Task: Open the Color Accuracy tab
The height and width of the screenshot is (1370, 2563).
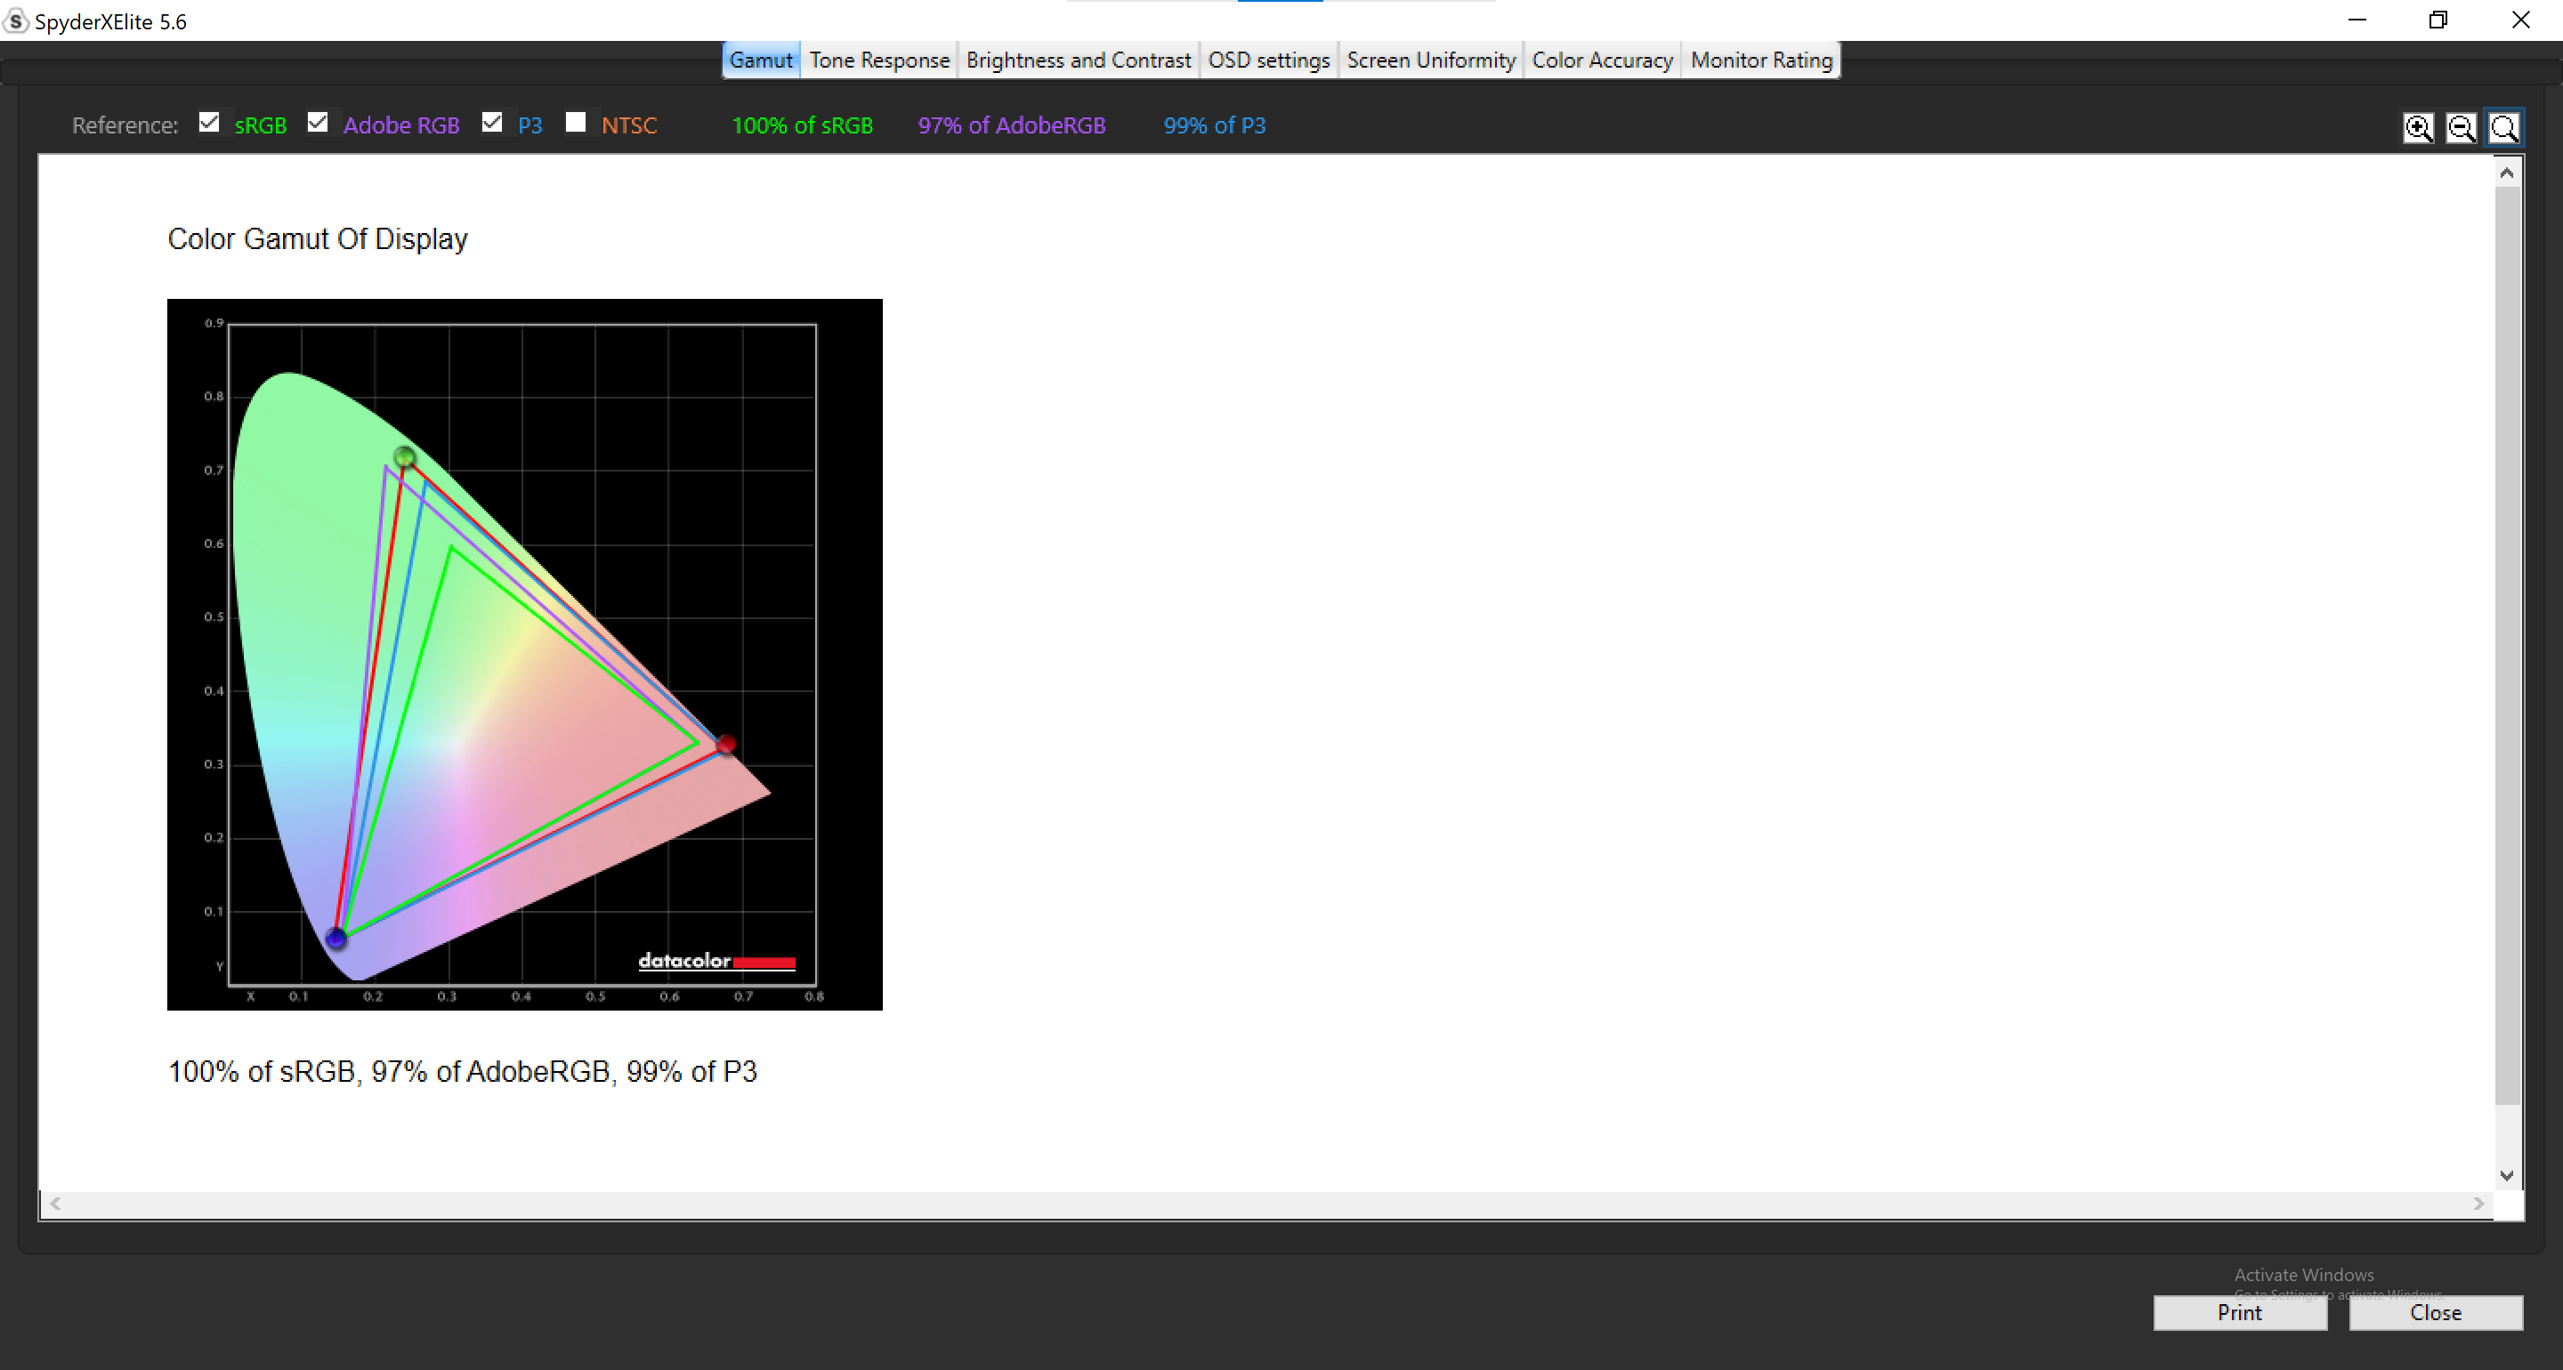Action: tap(1601, 60)
